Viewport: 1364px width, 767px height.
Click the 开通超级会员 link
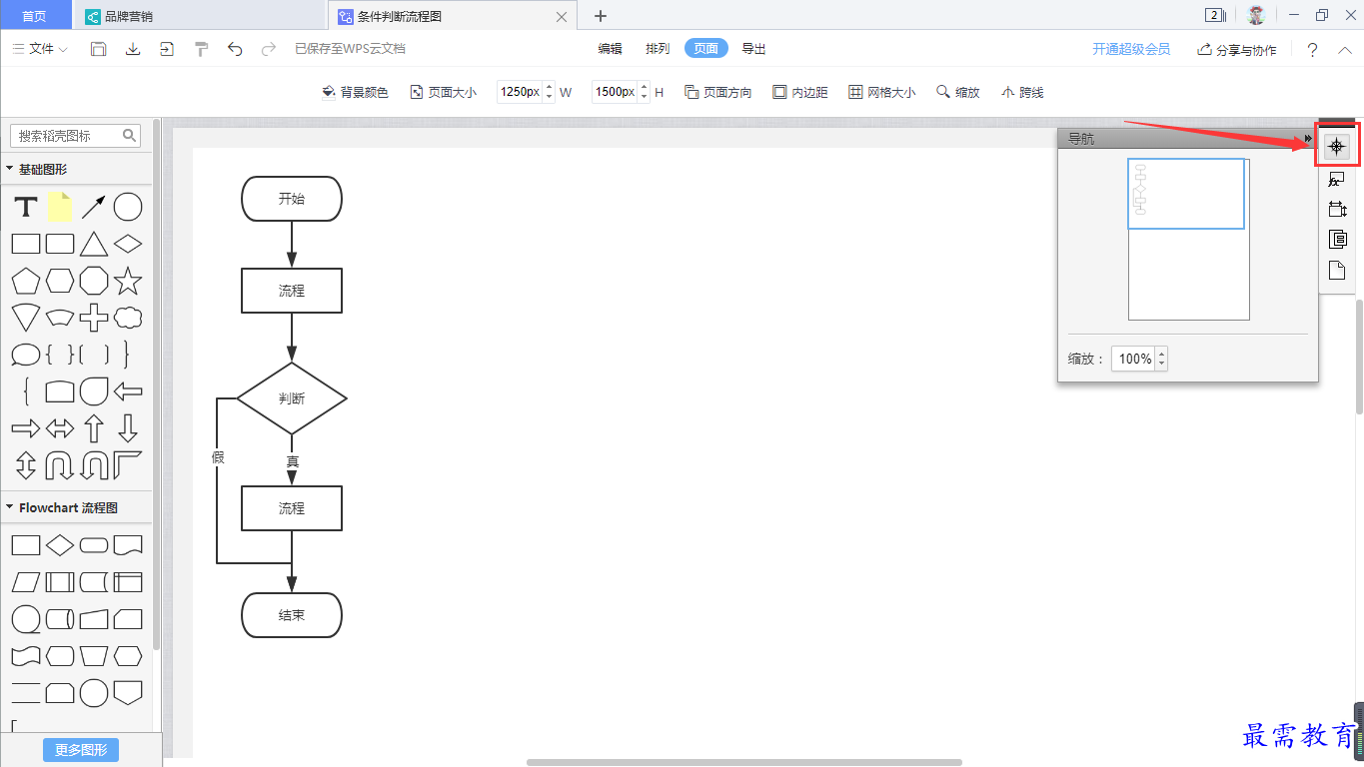[x=1131, y=49]
